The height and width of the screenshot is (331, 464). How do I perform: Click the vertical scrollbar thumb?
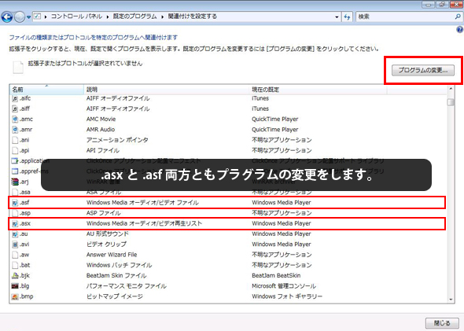coord(451,102)
